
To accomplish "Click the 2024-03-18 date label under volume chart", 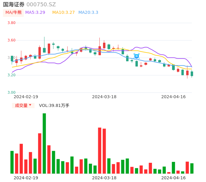I will point(104,178).
